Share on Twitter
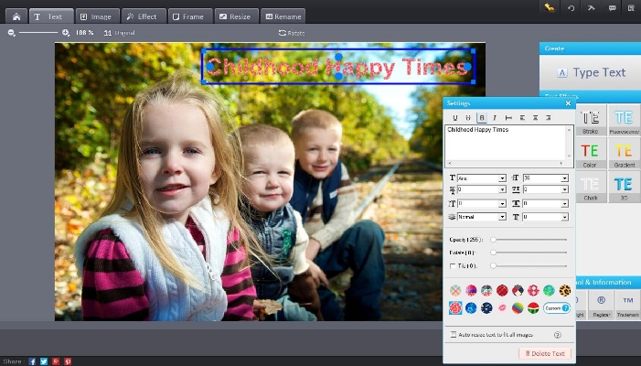The width and height of the screenshot is (641, 366). click(44, 361)
